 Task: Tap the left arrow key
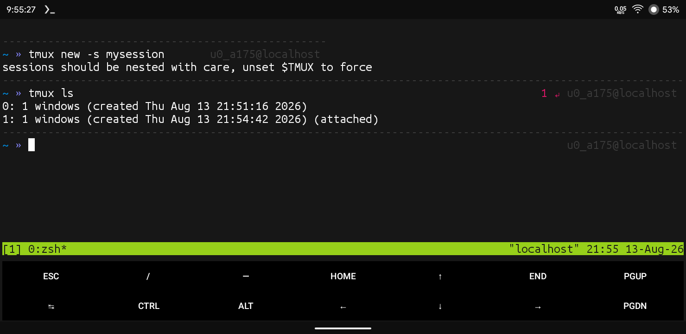point(343,306)
